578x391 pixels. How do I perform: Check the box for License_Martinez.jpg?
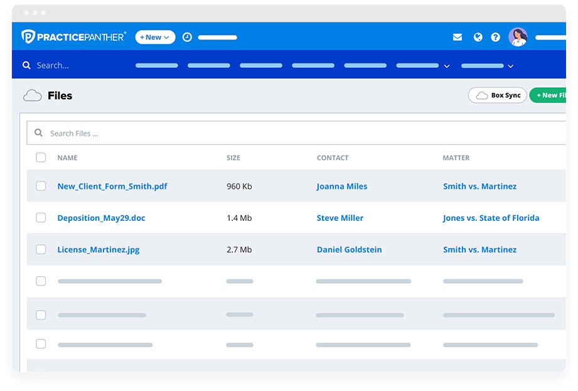tap(41, 249)
